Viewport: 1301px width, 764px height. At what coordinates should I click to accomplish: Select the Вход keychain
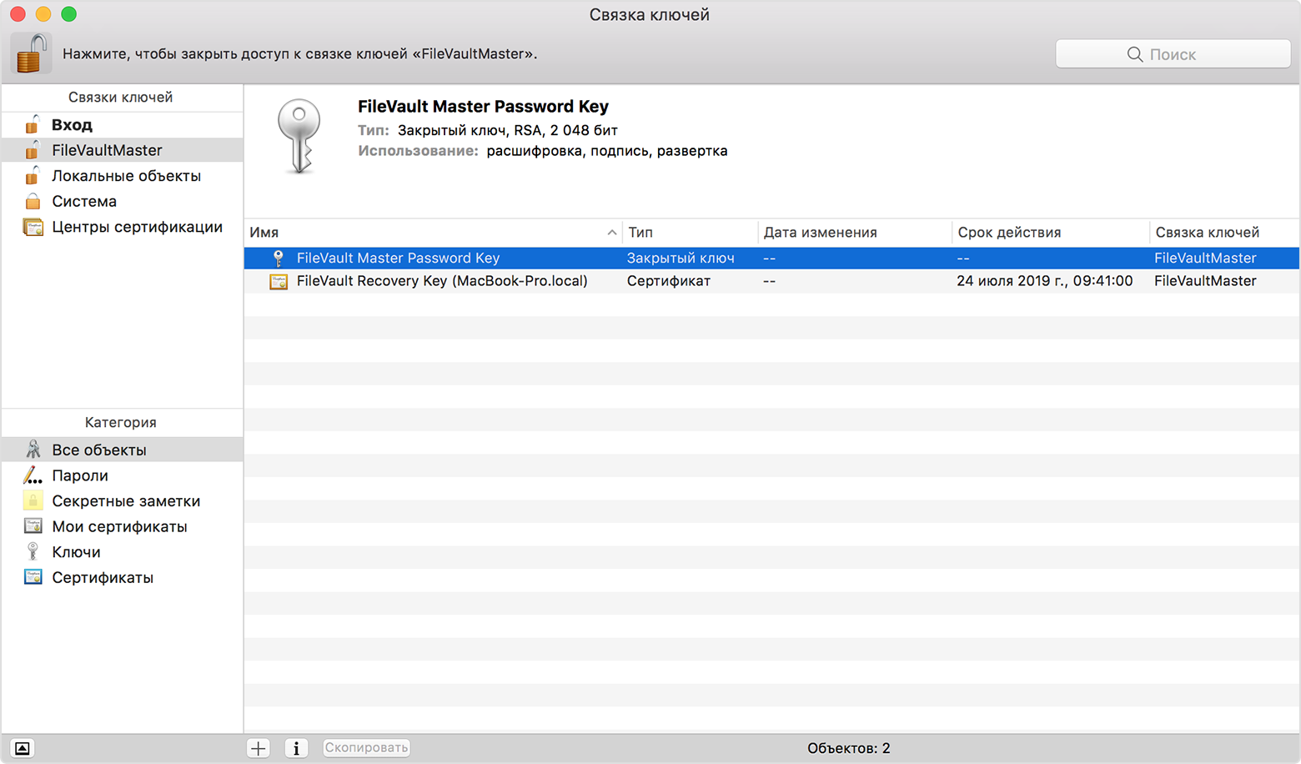[x=122, y=125]
